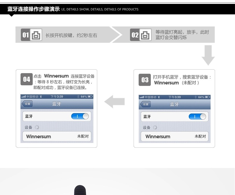Click the 64% battery percentage in step 03 phone

201,97
